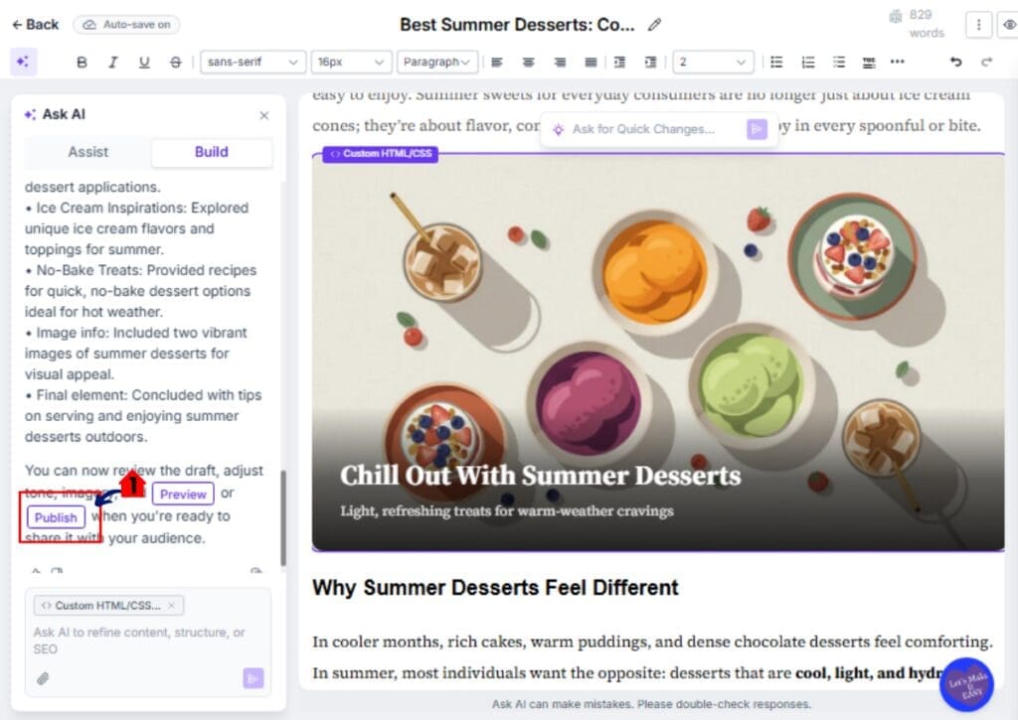Switch to the Assist tab
This screenshot has width=1018, height=720.
[x=87, y=152]
